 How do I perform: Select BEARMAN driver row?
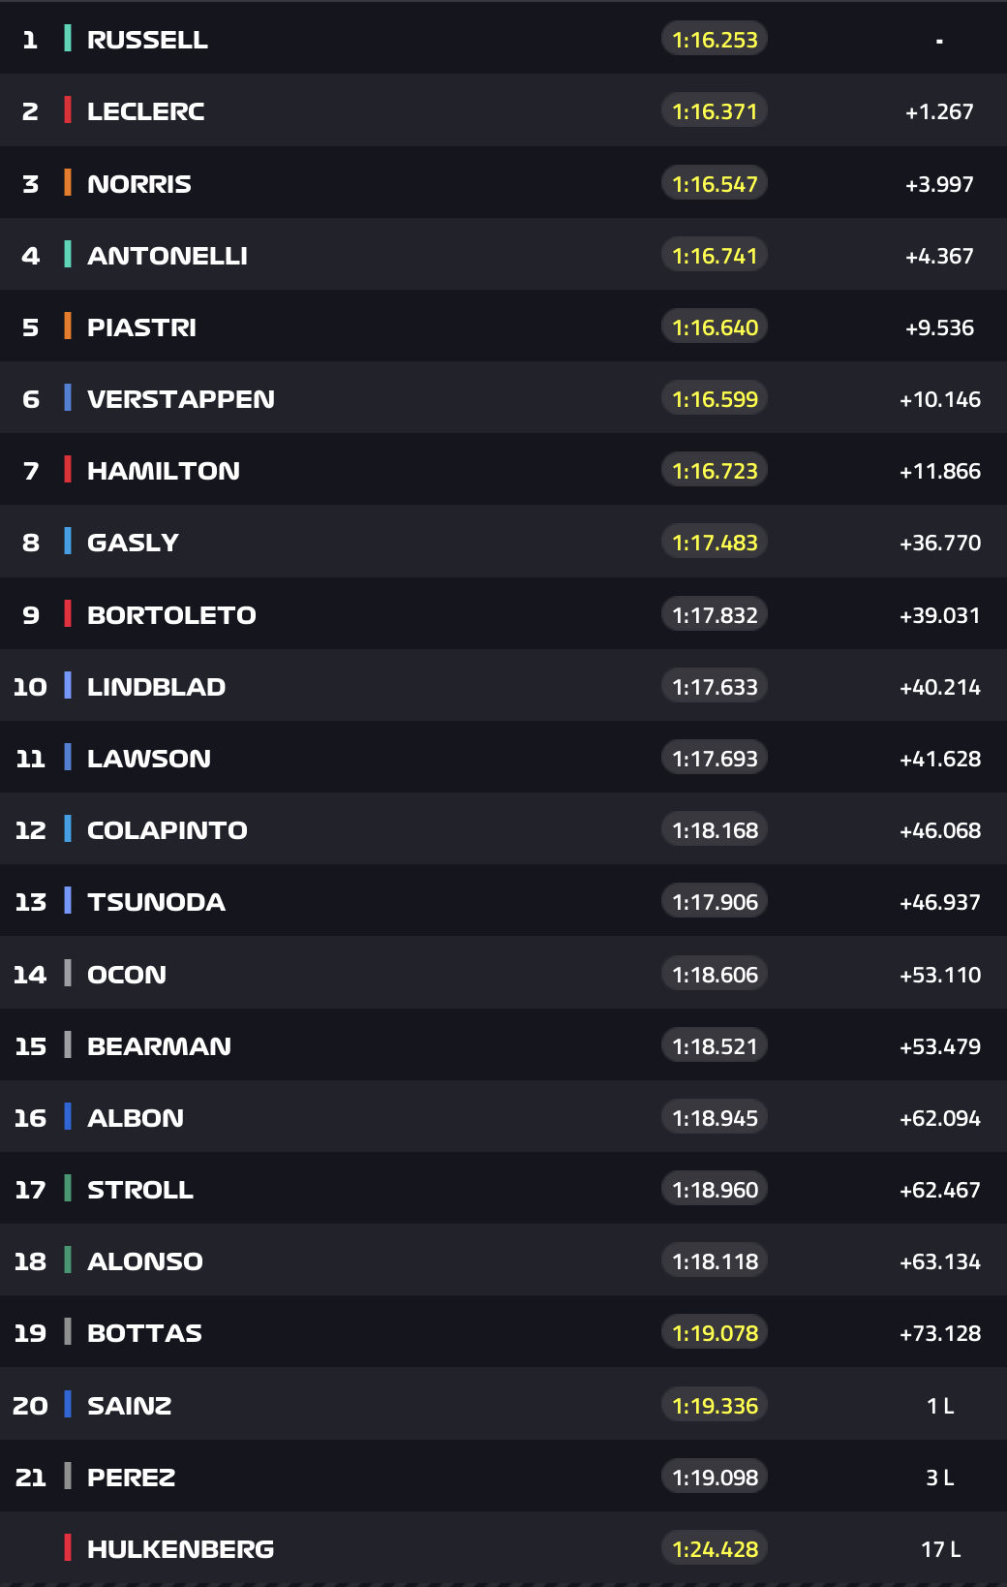click(503, 1046)
